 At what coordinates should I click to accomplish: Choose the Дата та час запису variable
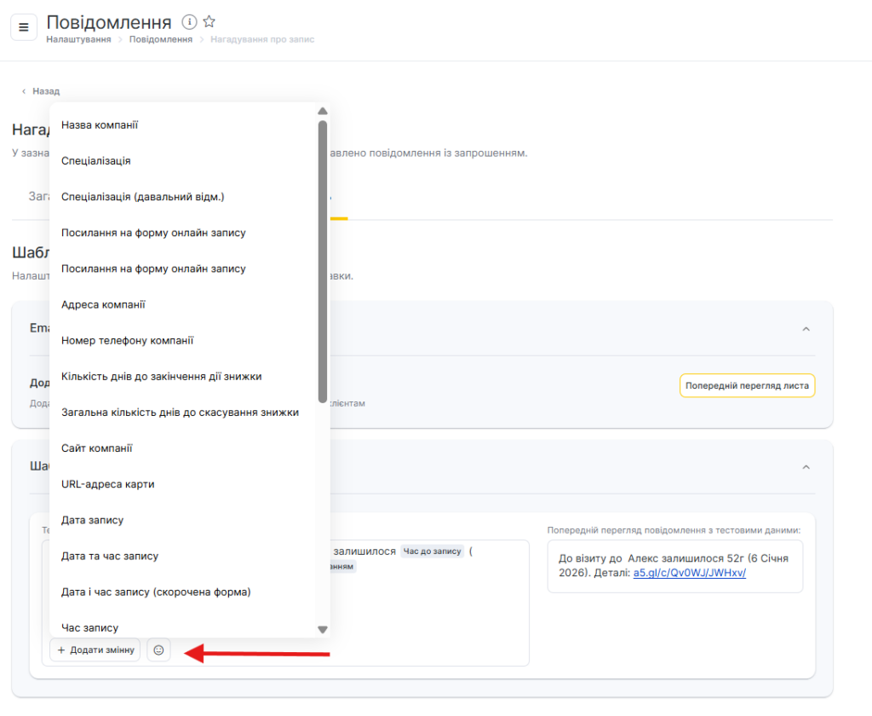pyautogui.click(x=110, y=556)
